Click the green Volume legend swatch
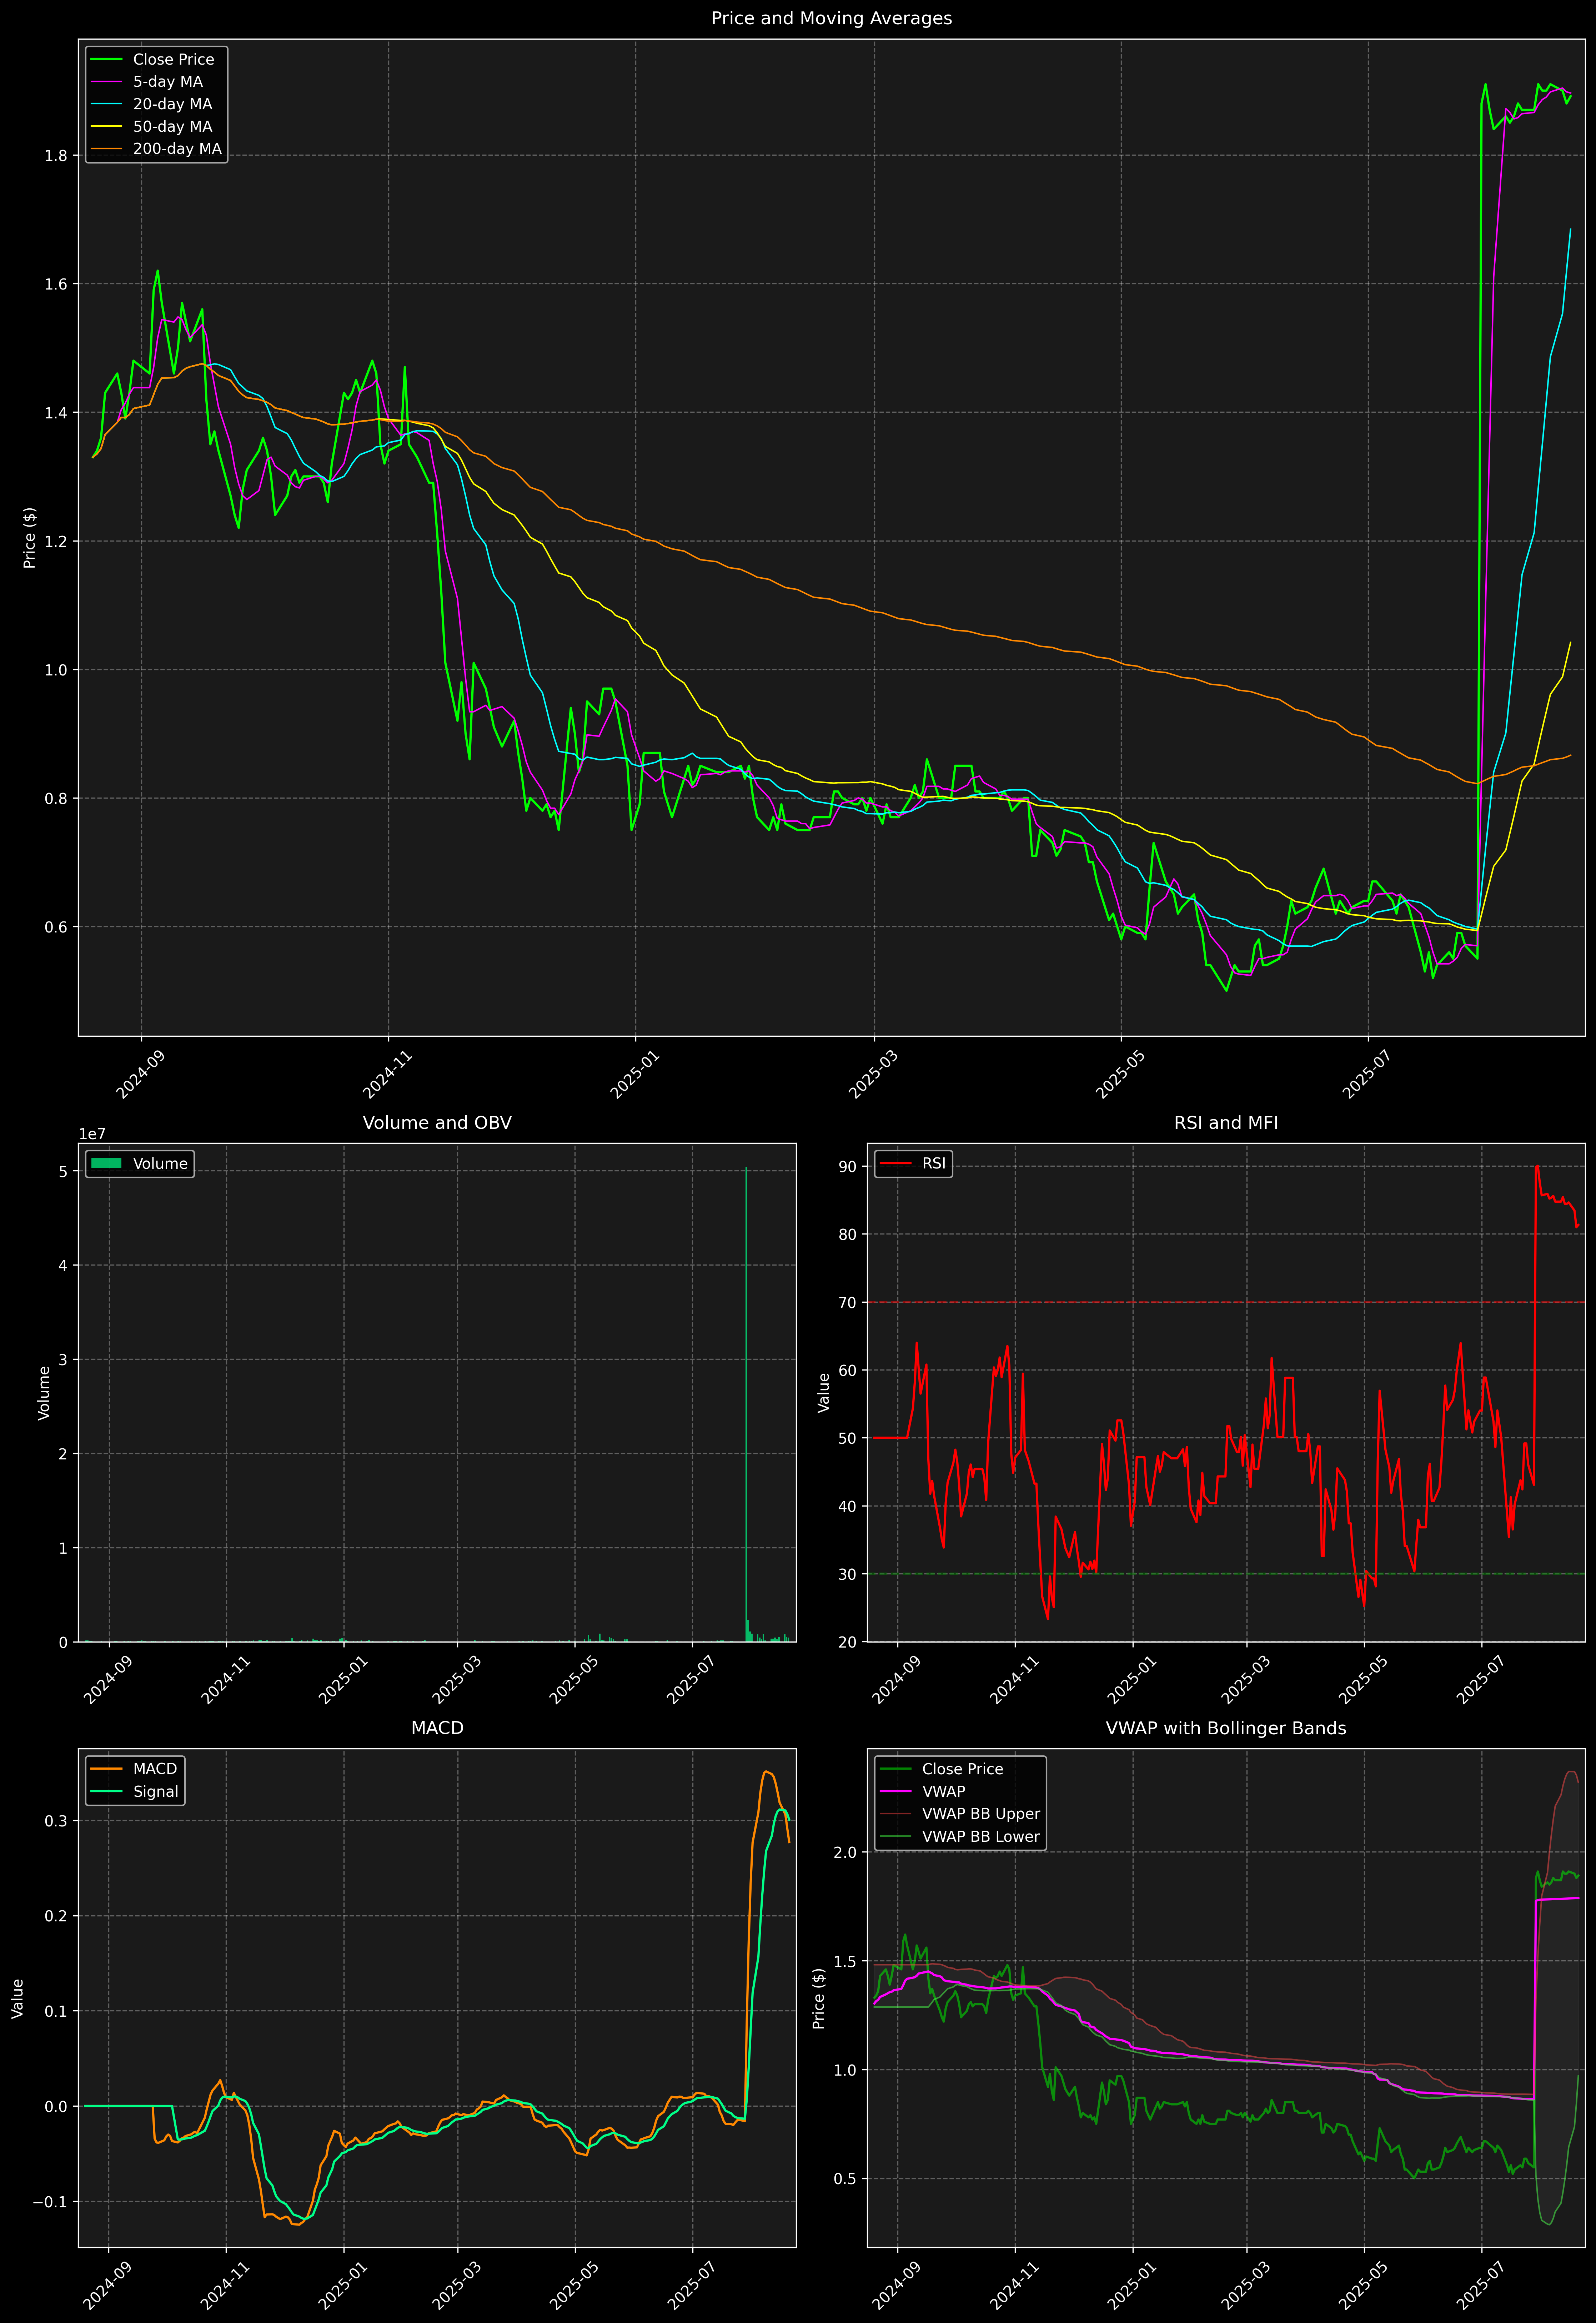Screen dimensions: 1596x2323 tap(106, 1163)
